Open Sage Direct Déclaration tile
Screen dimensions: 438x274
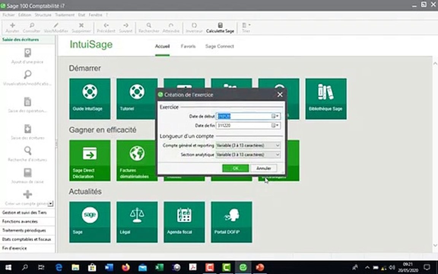pos(90,161)
